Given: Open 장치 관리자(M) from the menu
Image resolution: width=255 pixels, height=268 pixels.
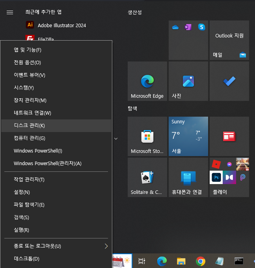Looking at the screenshot, I should (56, 100).
